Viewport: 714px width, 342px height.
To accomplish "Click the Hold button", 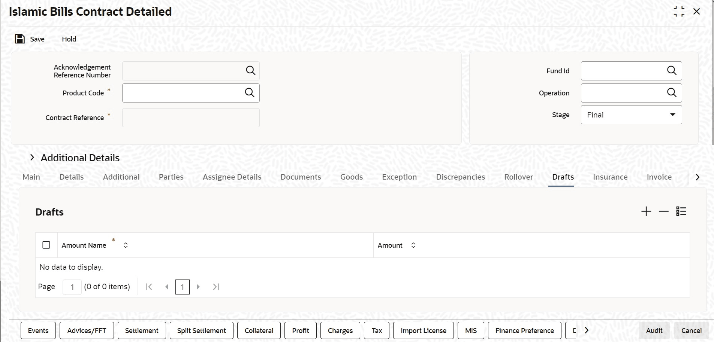I will [69, 39].
